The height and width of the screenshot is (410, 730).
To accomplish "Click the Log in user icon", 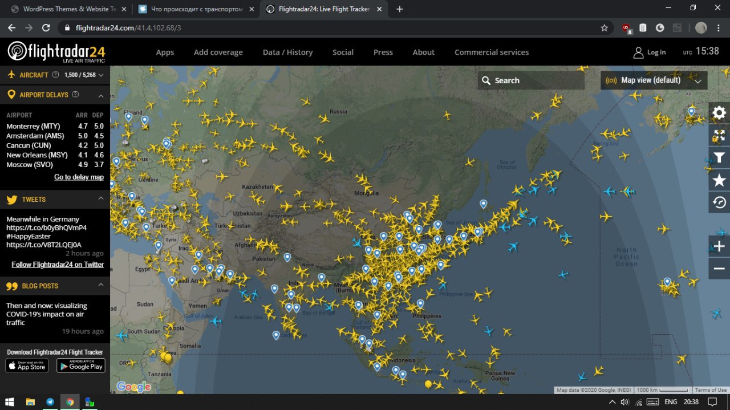I will tap(638, 52).
